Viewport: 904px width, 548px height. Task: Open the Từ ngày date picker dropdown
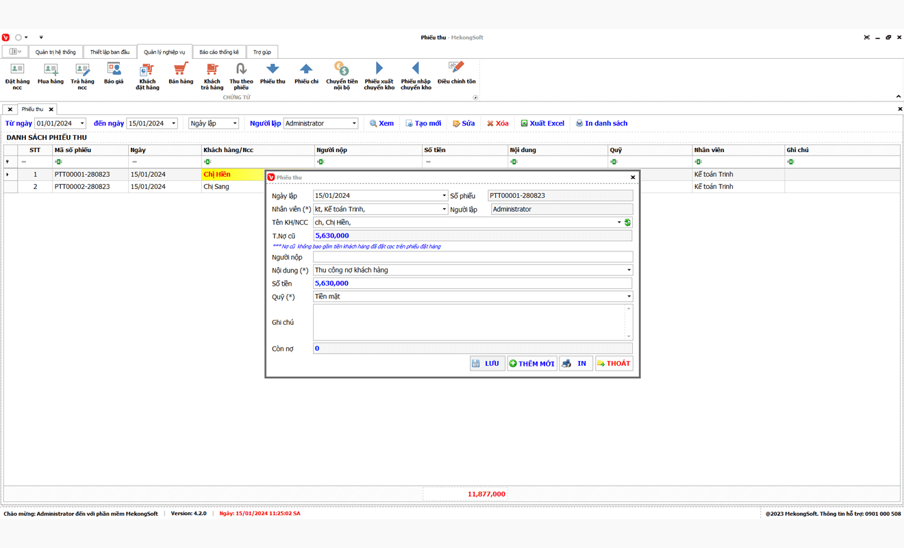coord(82,123)
